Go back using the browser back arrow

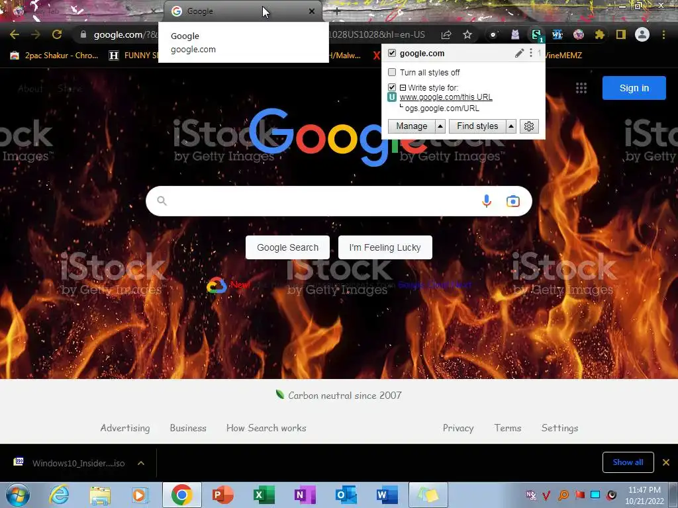click(x=15, y=34)
